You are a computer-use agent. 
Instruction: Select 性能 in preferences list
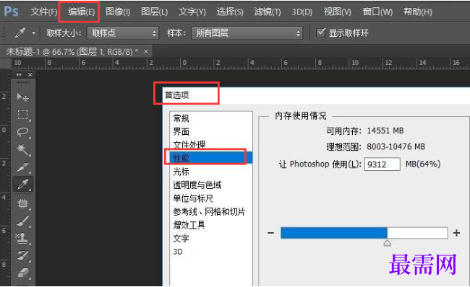[x=211, y=158]
